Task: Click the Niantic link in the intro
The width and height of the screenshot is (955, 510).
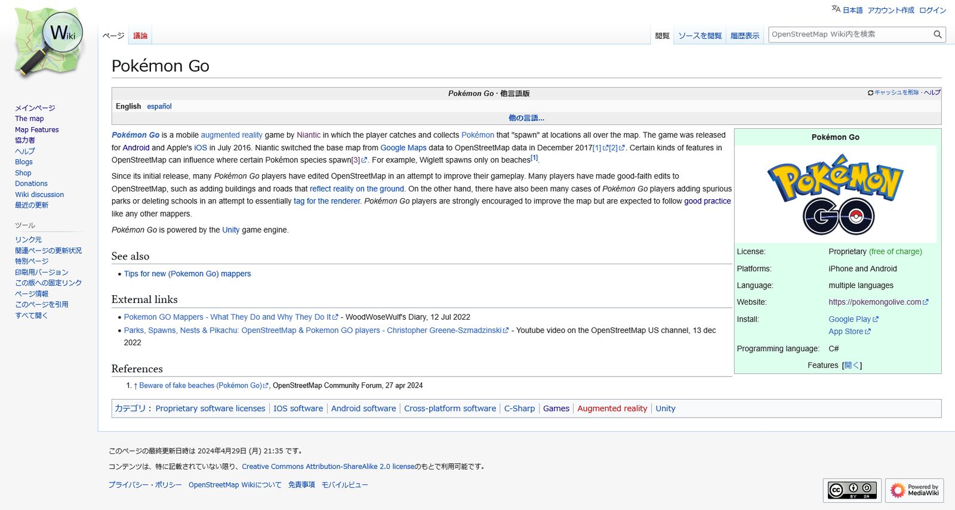Action: click(309, 135)
